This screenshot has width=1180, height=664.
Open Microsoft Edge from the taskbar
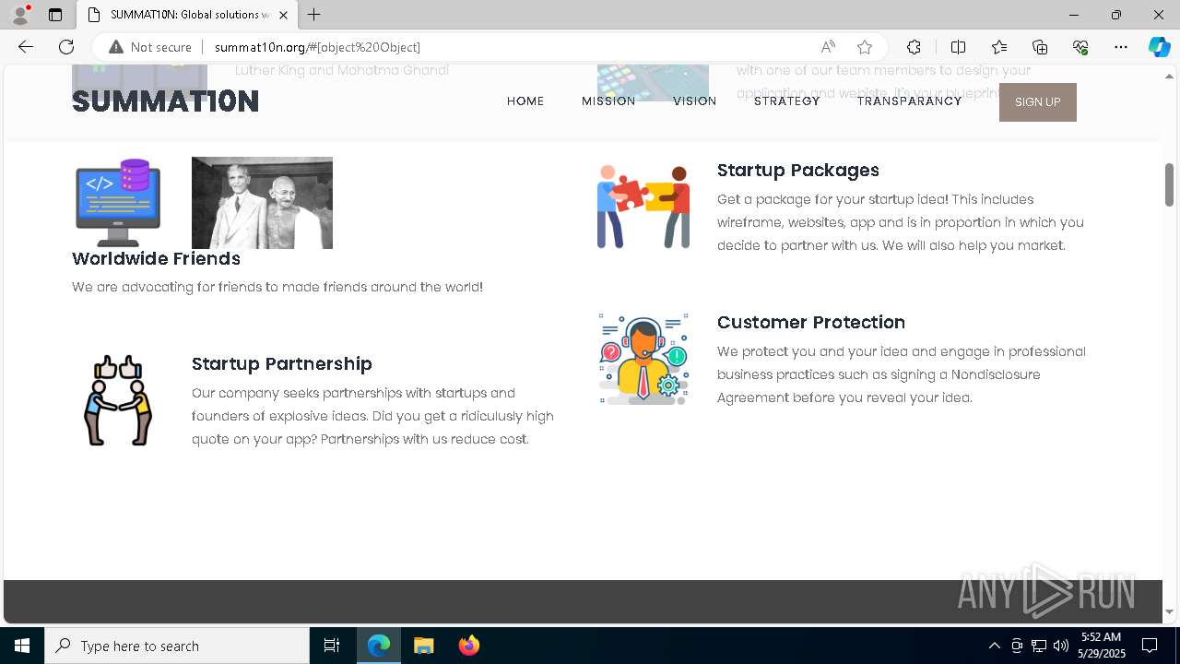(x=379, y=646)
